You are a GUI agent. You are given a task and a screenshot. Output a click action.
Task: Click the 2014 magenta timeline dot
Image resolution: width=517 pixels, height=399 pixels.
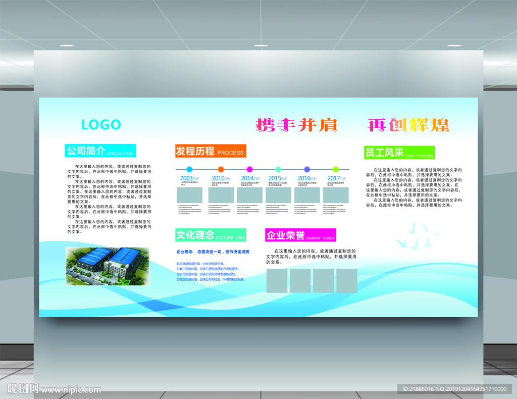[x=249, y=169]
